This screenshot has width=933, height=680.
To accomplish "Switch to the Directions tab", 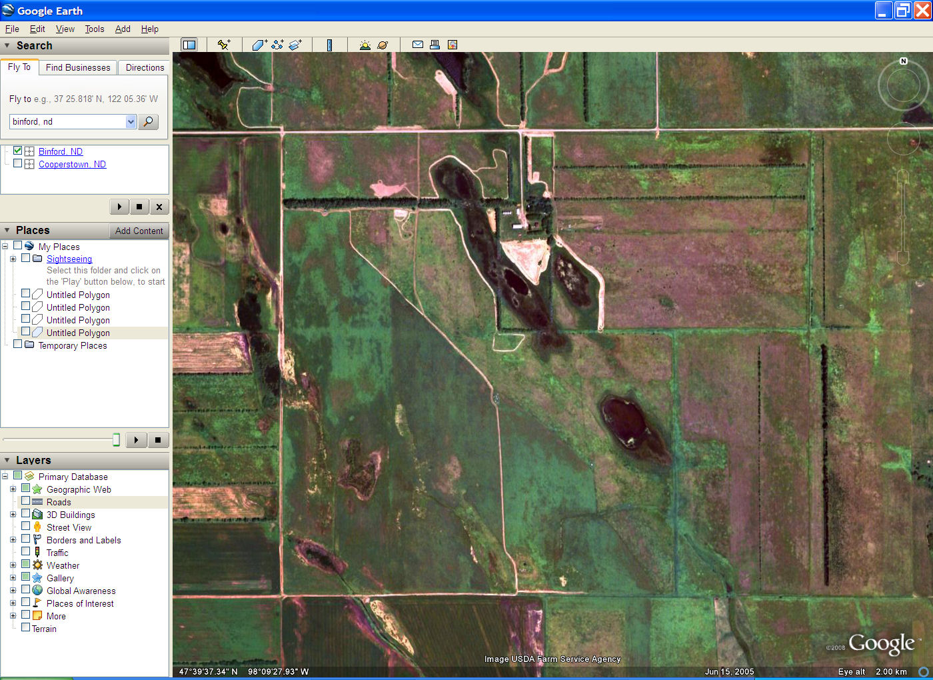I will point(145,67).
